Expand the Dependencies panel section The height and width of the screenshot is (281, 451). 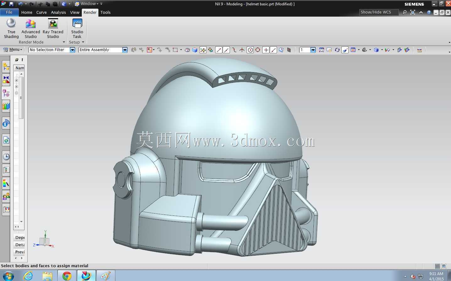click(20, 237)
